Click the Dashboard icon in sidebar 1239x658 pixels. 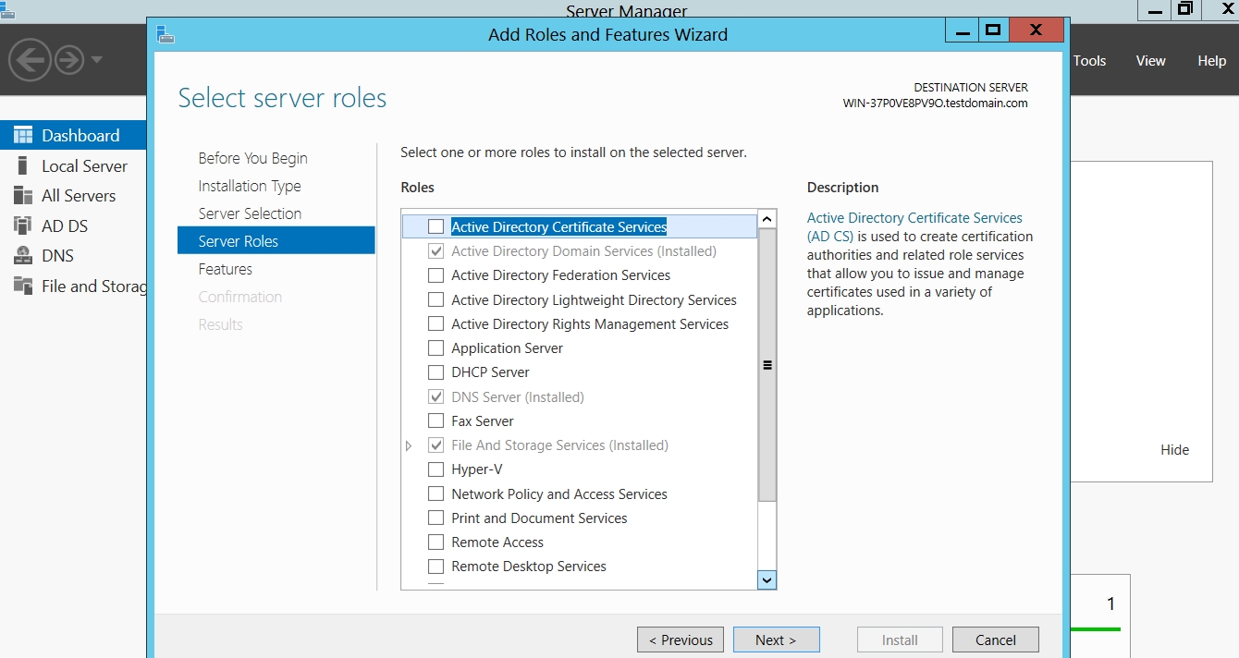(x=23, y=135)
